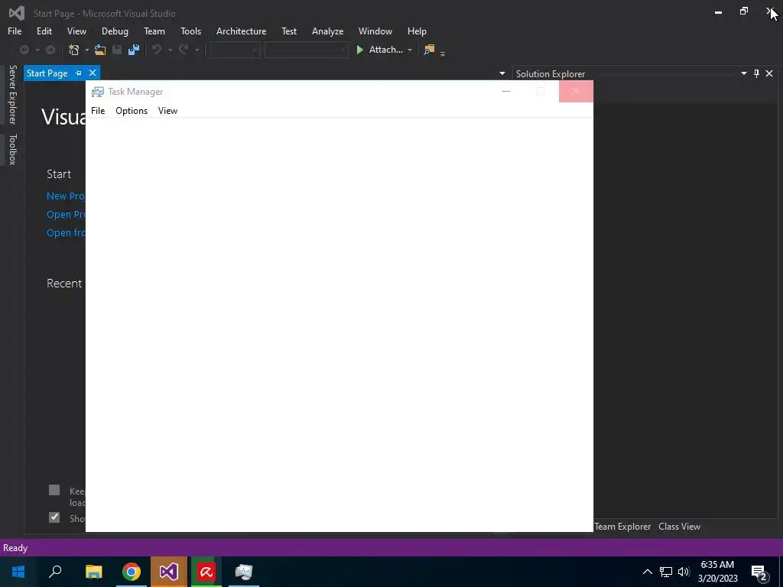Click the Open Project link
Image resolution: width=783 pixels, height=587 pixels.
tap(66, 215)
